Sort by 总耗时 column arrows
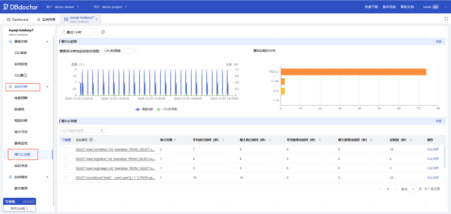 [411, 140]
